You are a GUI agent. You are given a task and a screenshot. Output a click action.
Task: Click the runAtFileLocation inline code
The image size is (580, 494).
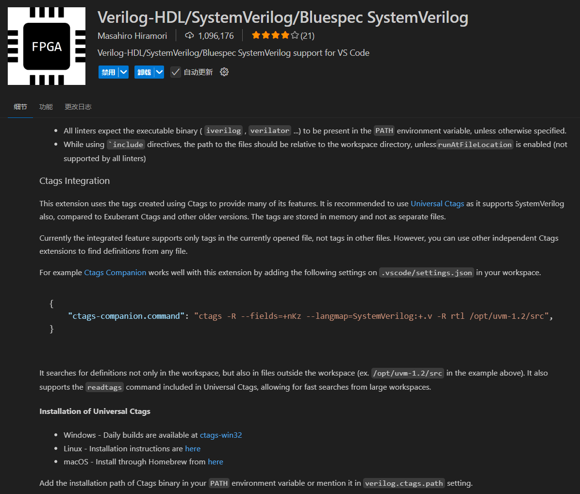[x=475, y=145]
